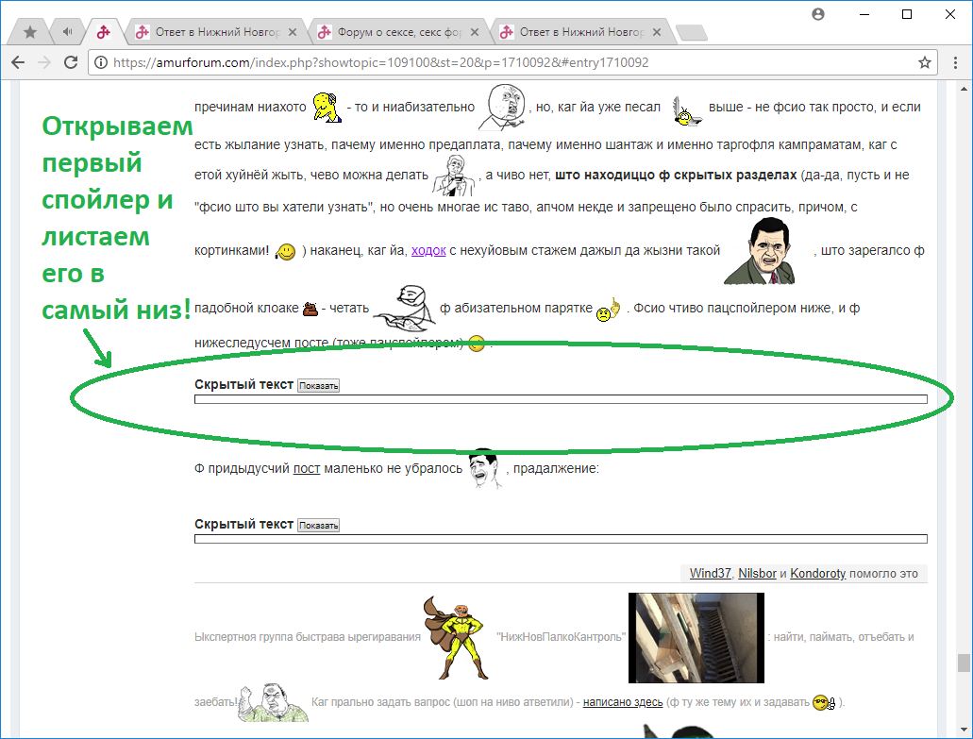The height and width of the screenshot is (739, 973).
Task: Click the 'написано здесь' signature link
Action: pyautogui.click(x=623, y=702)
